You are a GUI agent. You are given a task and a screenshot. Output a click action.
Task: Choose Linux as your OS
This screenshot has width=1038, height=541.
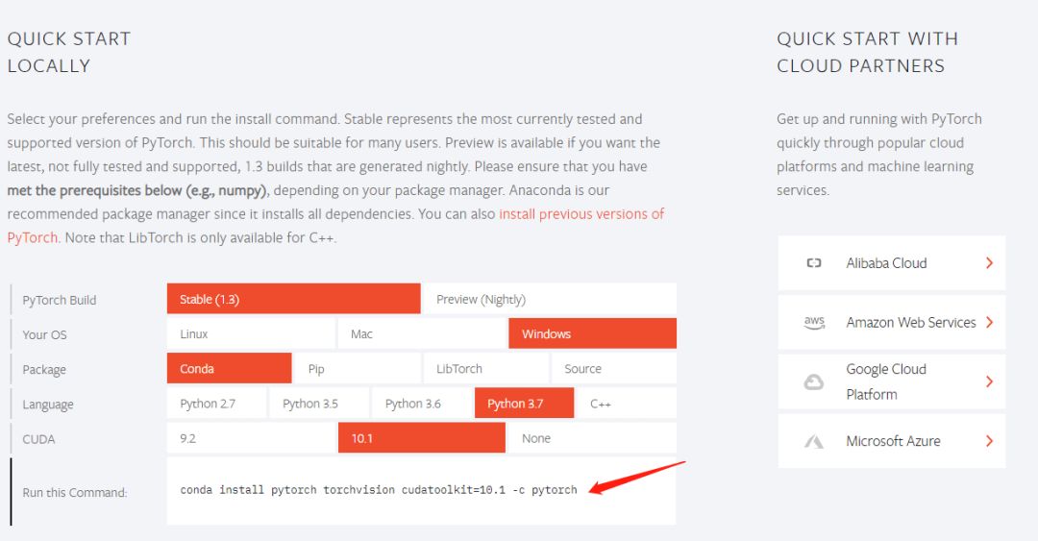(251, 333)
